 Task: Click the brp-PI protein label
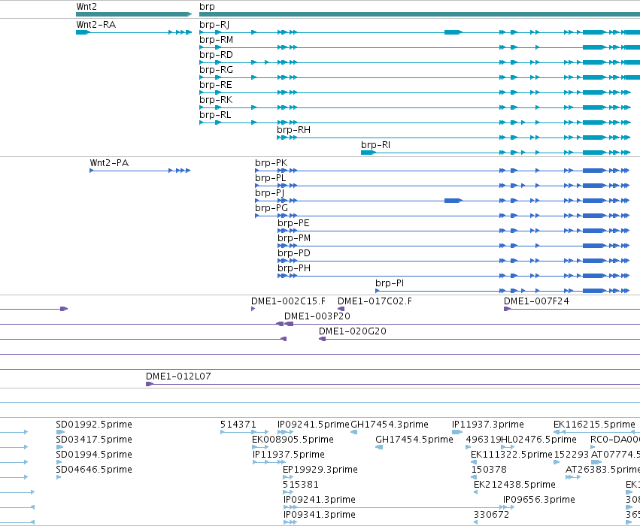tap(390, 283)
